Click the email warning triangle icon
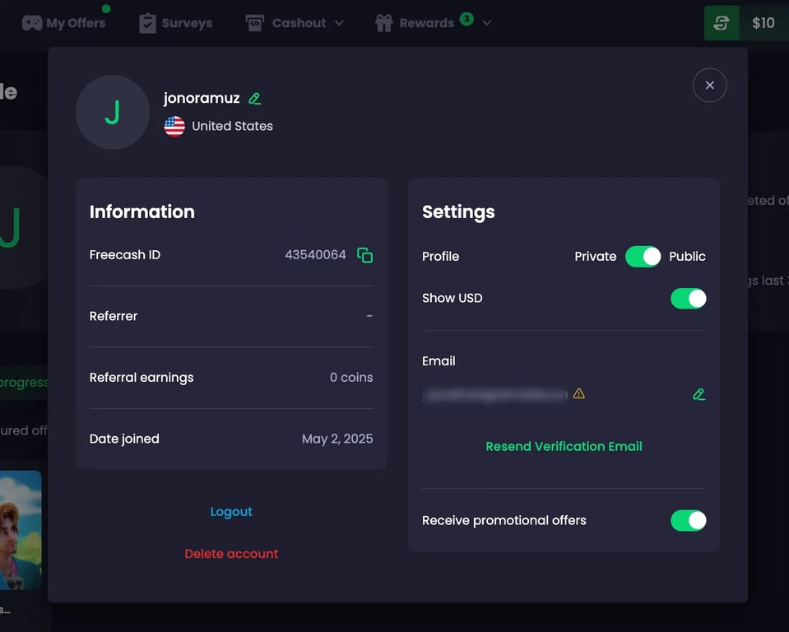This screenshot has width=789, height=632. pyautogui.click(x=578, y=393)
